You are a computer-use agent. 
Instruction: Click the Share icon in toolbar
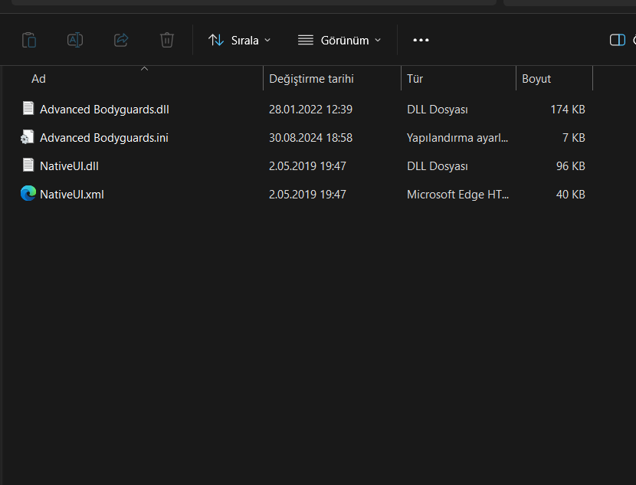click(121, 40)
